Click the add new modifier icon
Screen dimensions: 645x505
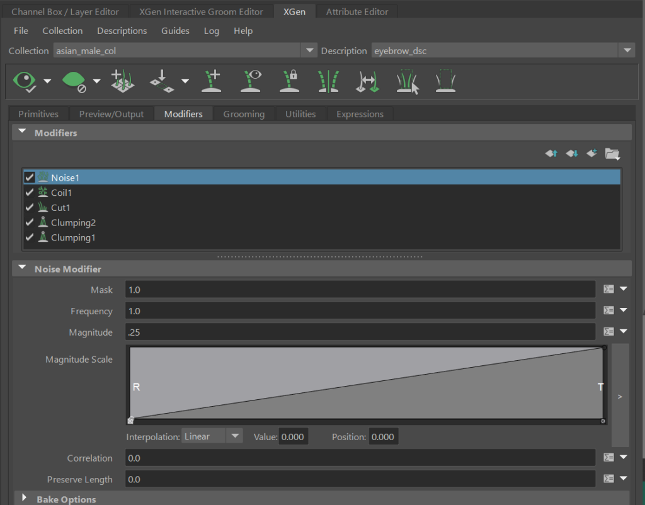(591, 153)
